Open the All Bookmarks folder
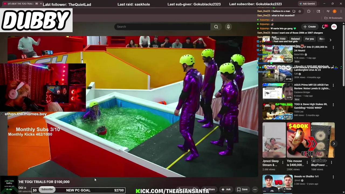Screen dimensions: 345x194 coord(333,18)
